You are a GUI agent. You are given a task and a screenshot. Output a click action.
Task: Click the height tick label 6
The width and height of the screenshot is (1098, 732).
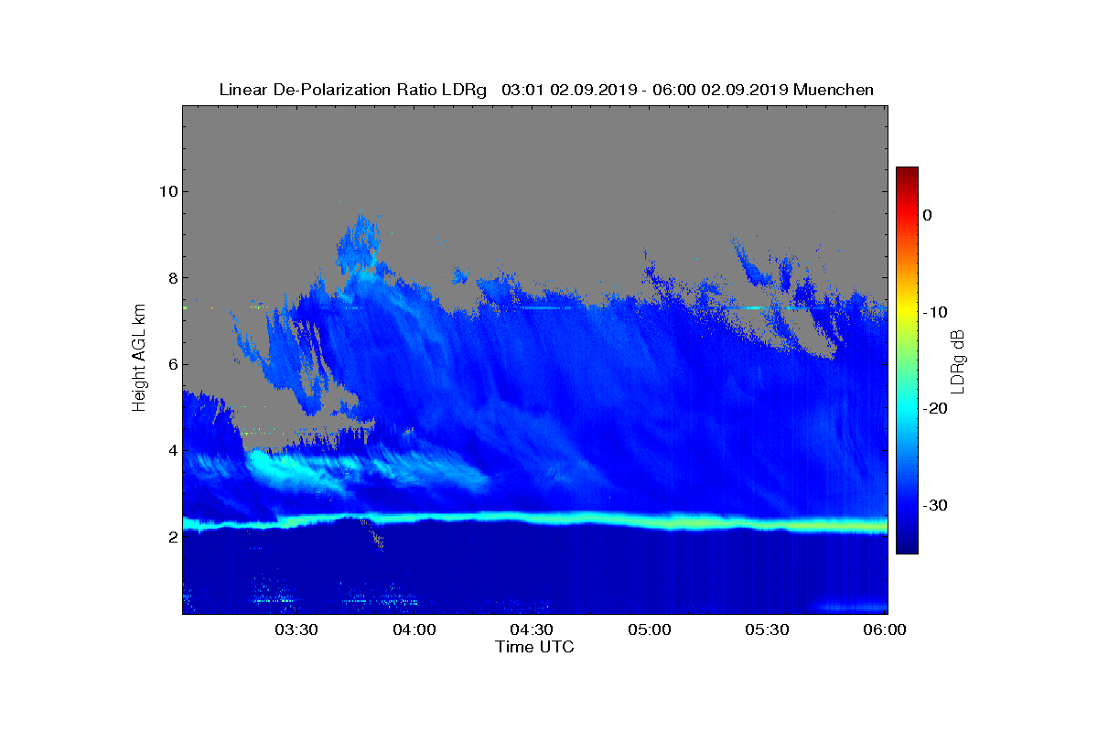(x=171, y=364)
